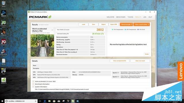Image resolution: width=184 pixels, height=103 pixels.
Task: Click the result file path text
Action: (x=62, y=89)
